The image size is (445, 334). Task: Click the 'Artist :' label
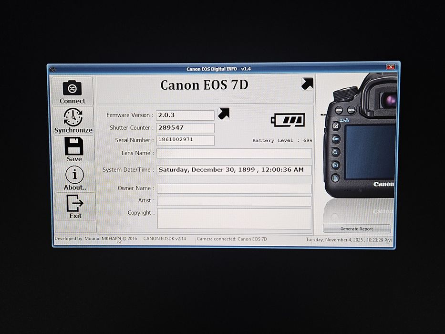pos(146,200)
